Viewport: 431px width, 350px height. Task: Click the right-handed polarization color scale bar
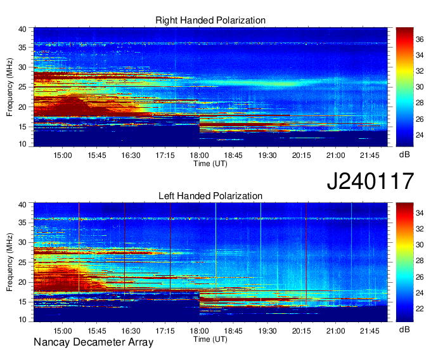(404, 87)
